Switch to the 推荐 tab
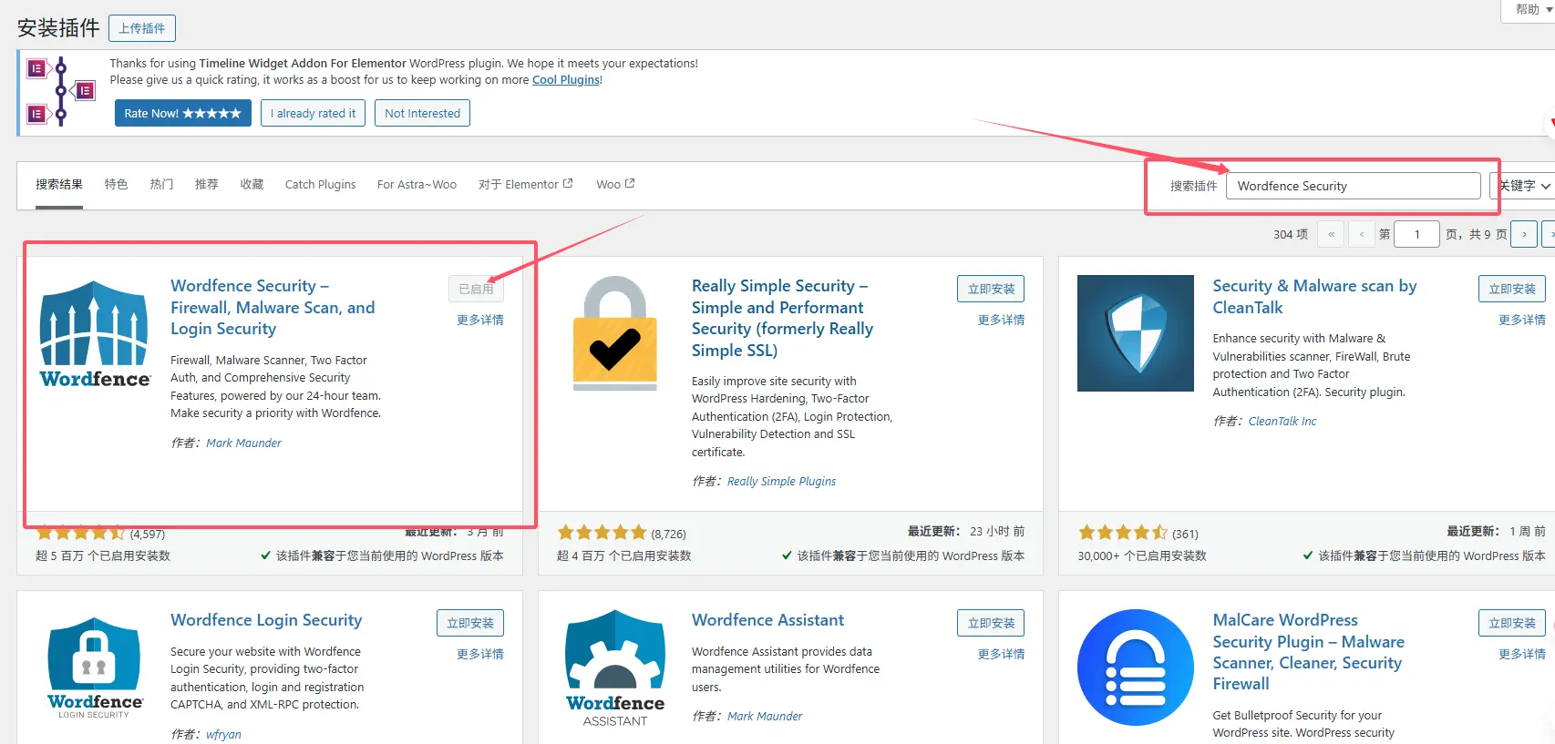This screenshot has width=1555, height=744. [x=207, y=184]
